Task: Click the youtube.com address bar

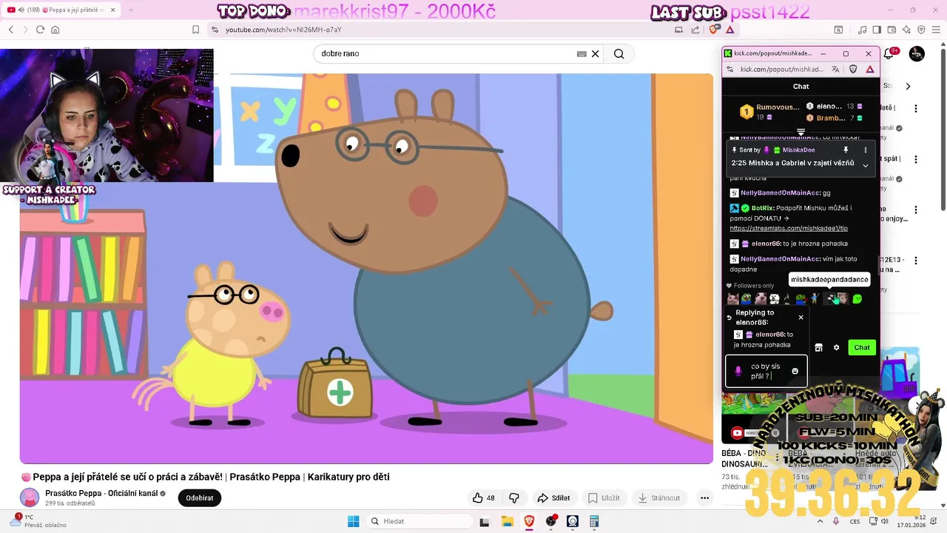Action: (x=437, y=30)
